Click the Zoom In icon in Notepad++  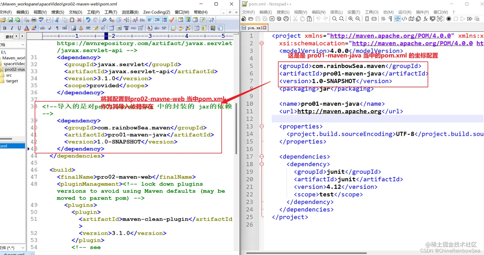(x=351, y=19)
